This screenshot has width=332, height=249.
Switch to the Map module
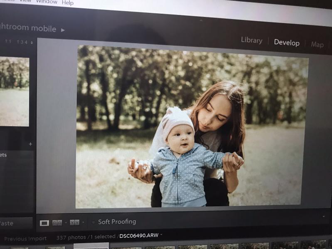(317, 44)
